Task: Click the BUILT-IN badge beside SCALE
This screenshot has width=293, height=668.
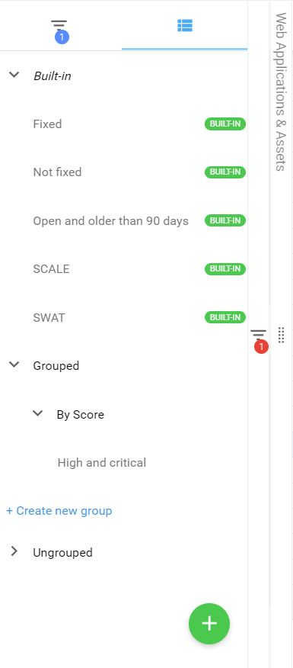Action: pyautogui.click(x=225, y=269)
